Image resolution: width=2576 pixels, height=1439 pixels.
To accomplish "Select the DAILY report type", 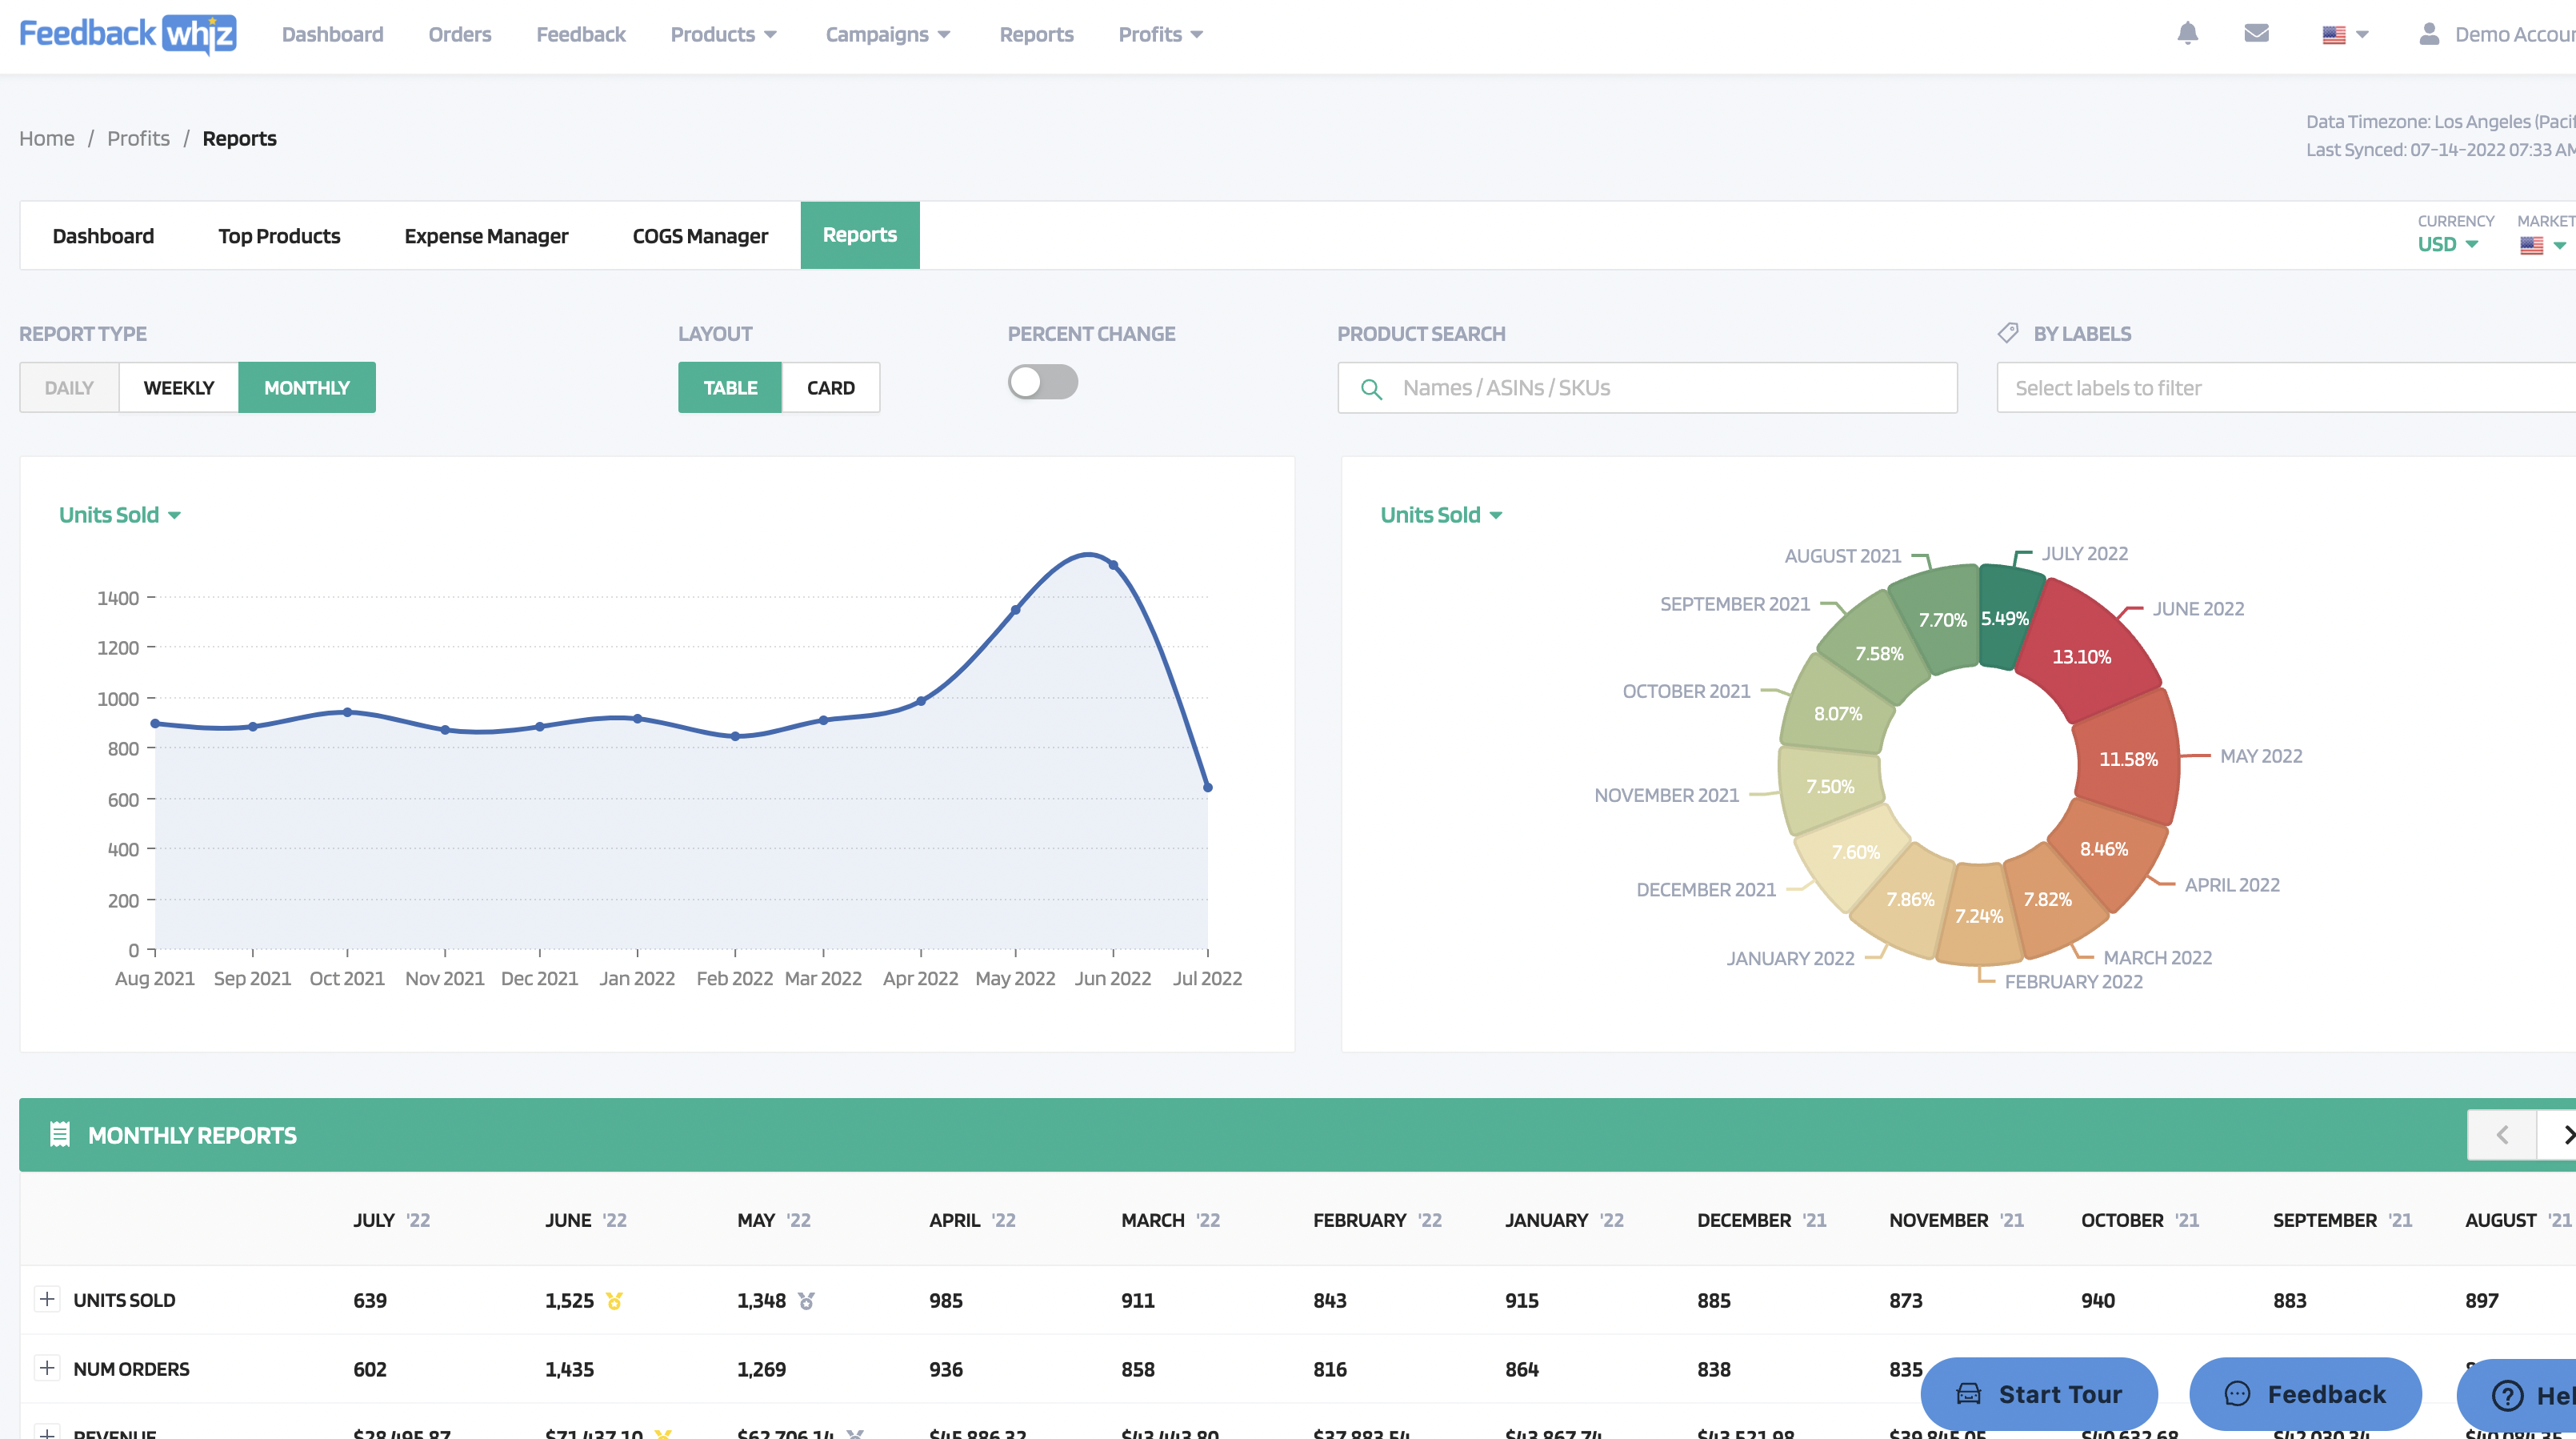I will (x=70, y=386).
